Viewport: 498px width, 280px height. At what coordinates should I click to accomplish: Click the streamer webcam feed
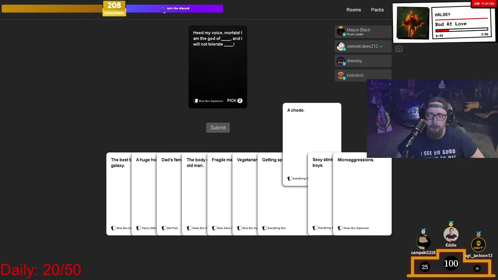click(x=432, y=119)
